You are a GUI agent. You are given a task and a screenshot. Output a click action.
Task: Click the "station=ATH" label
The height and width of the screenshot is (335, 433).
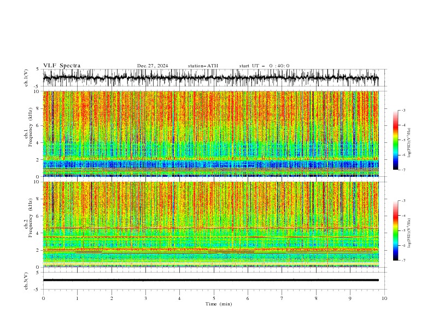coord(203,66)
